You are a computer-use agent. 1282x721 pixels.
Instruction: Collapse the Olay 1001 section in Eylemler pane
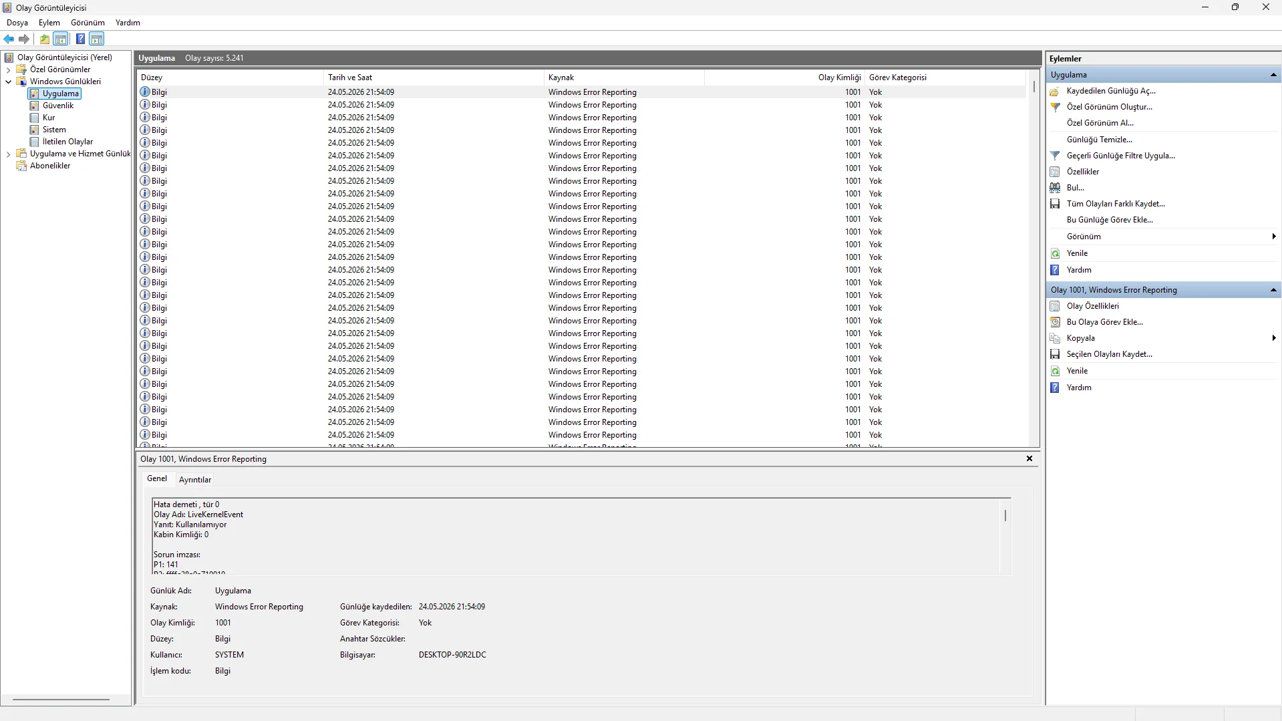[x=1273, y=290]
